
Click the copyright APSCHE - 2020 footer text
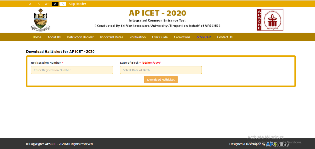[60, 144]
